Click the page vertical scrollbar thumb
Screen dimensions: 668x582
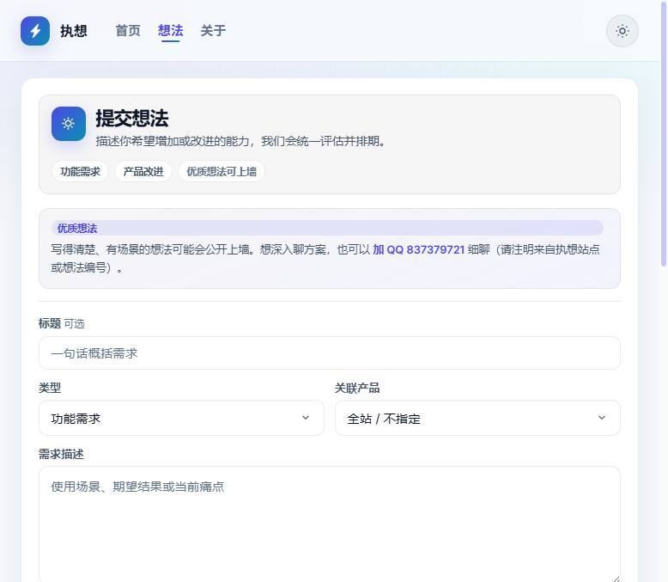coord(664,133)
